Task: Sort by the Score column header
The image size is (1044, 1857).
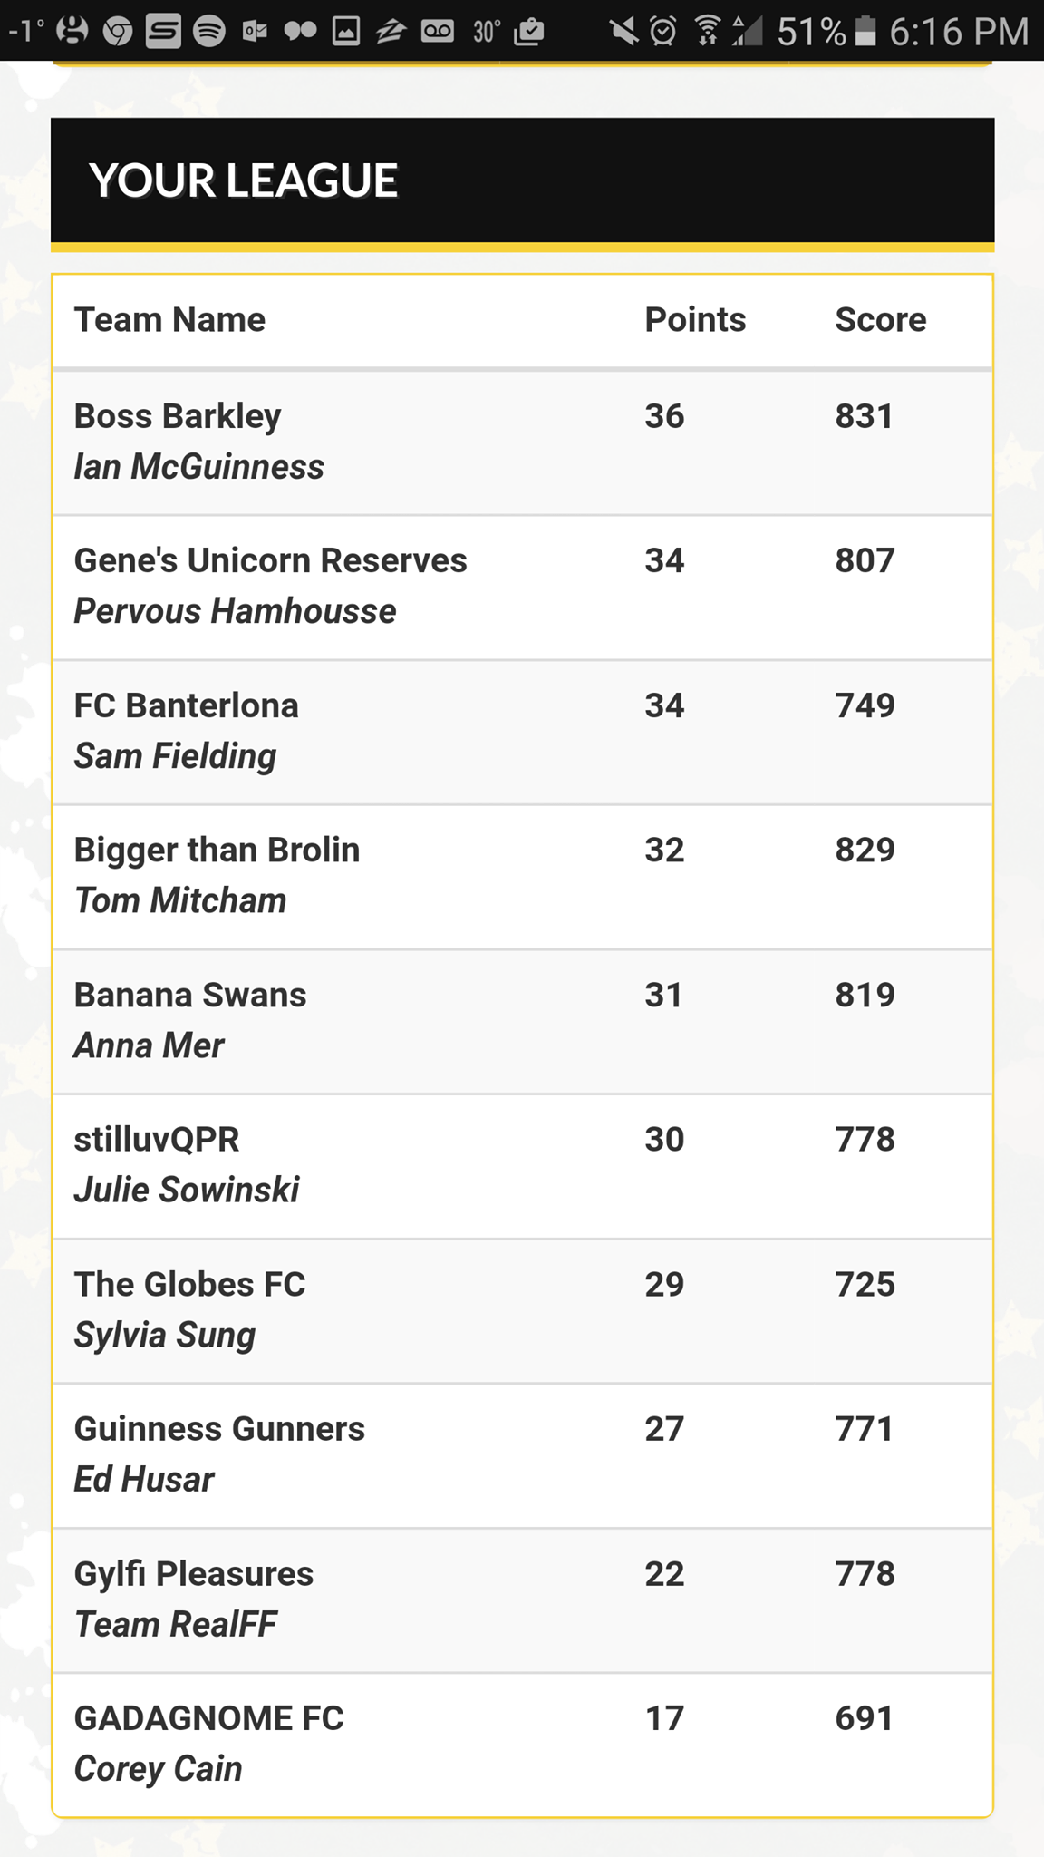Action: point(880,320)
